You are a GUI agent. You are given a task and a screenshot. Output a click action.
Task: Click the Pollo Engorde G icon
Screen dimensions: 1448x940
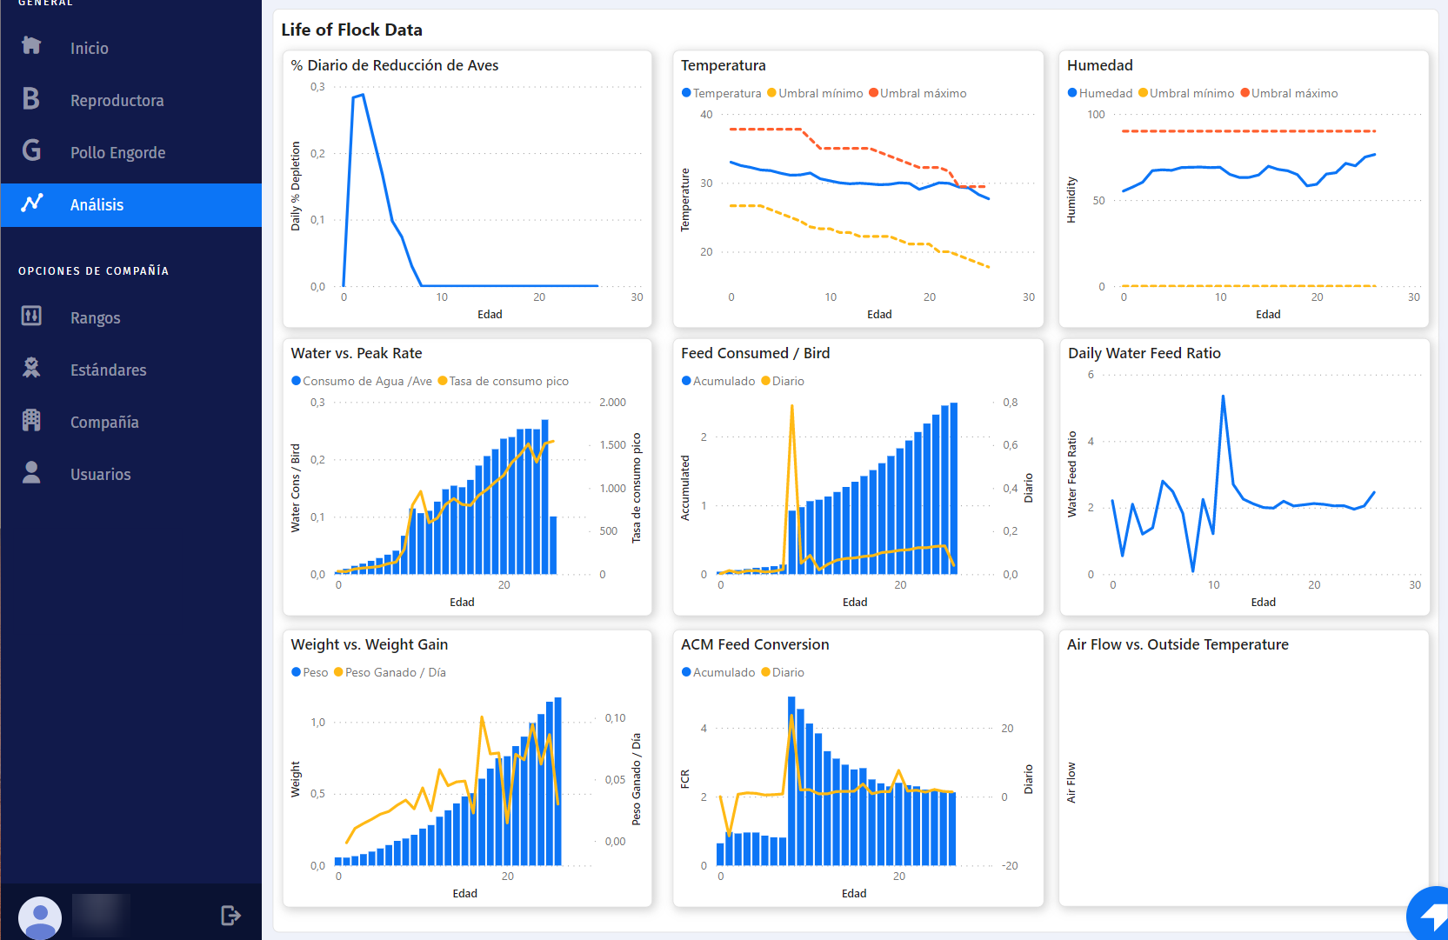pos(31,150)
